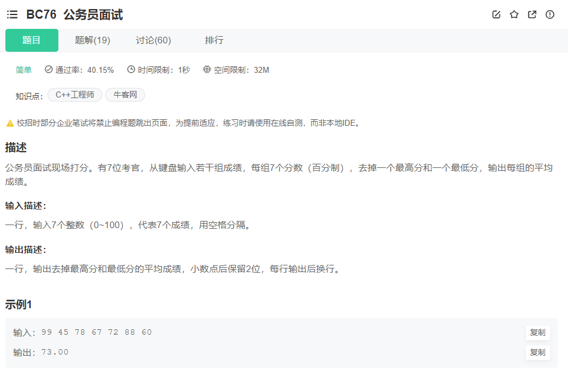Open the problem list menu icon
The width and height of the screenshot is (568, 375).
click(12, 14)
